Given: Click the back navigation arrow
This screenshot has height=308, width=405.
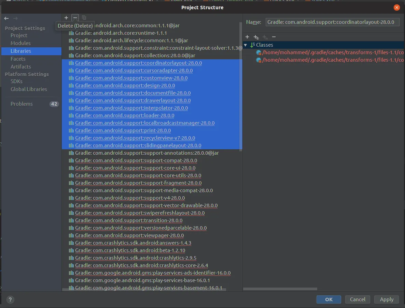Looking at the screenshot, I should tap(6, 18).
